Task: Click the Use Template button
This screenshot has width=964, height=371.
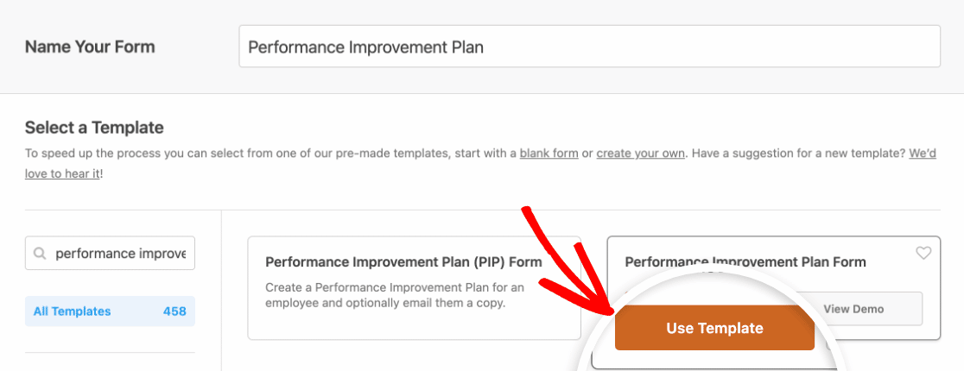Action: coord(714,328)
